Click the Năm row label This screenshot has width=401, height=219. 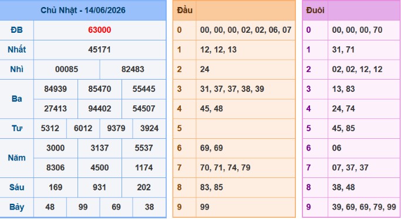(16, 158)
